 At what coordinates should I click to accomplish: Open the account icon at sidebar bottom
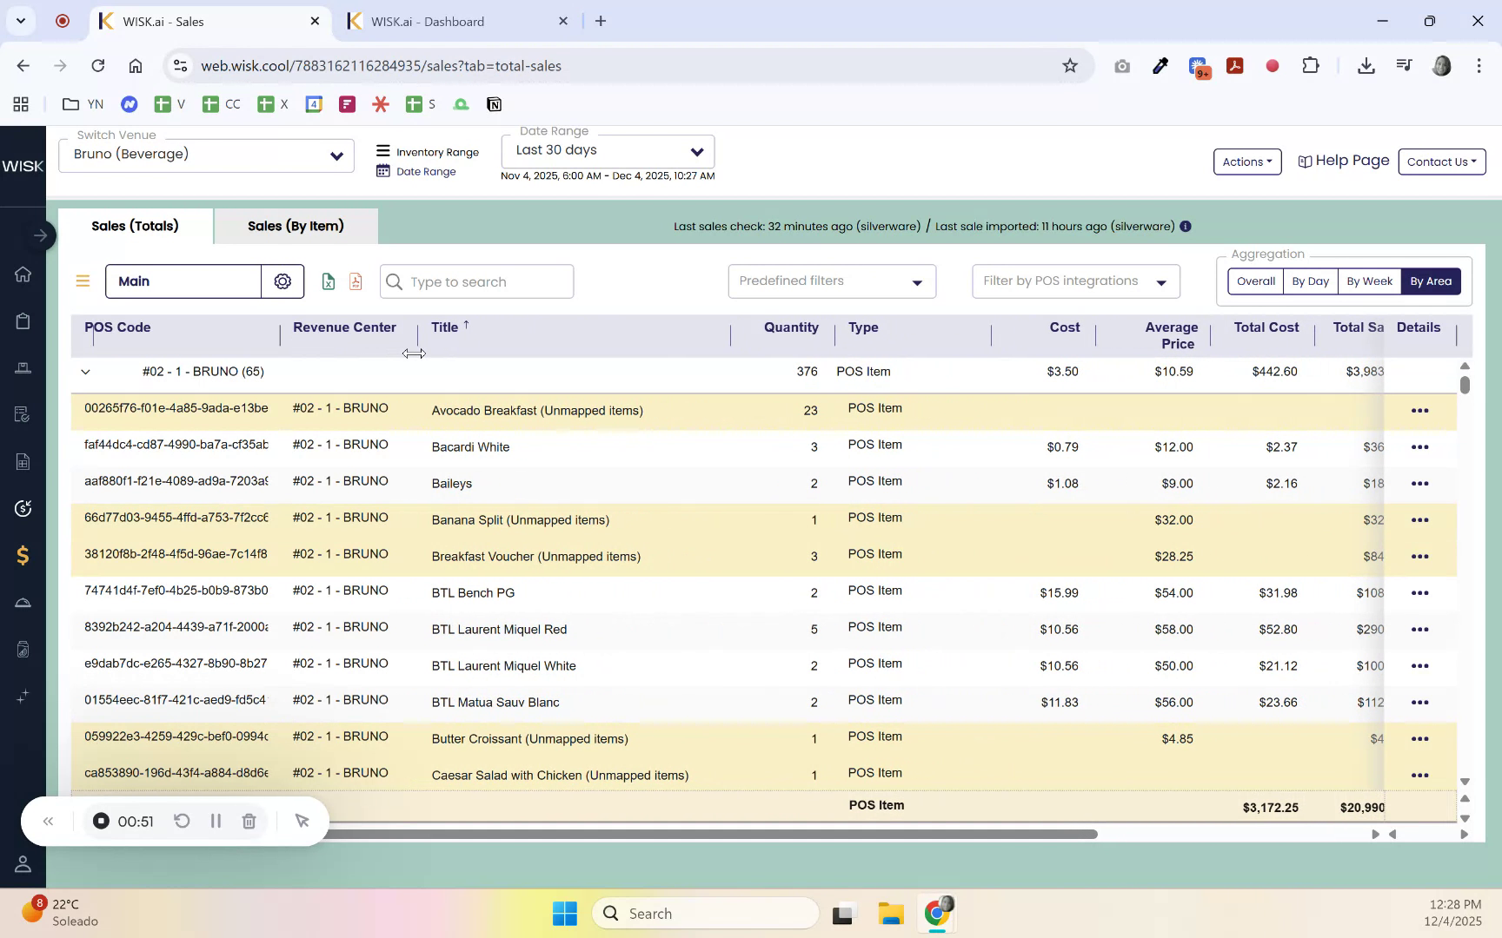click(23, 864)
